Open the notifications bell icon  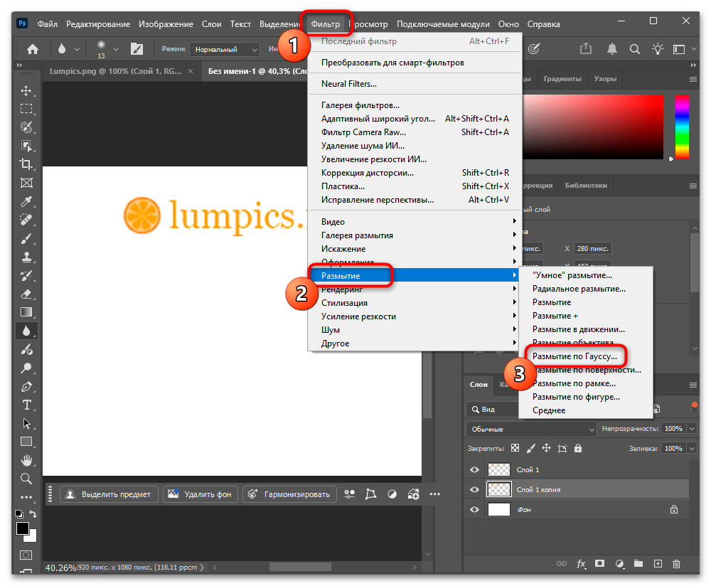[x=612, y=48]
